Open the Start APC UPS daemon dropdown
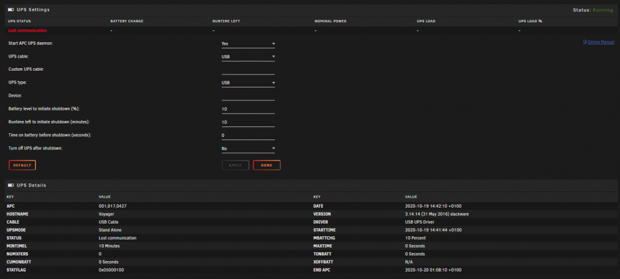 (x=248, y=44)
